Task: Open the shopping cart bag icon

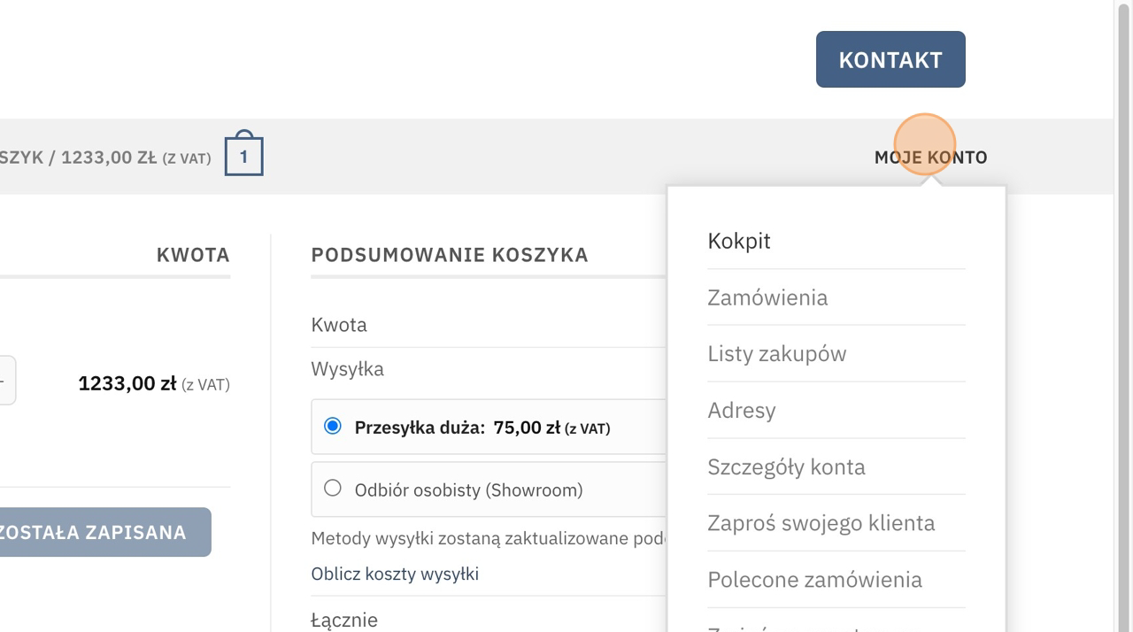Action: [x=243, y=156]
